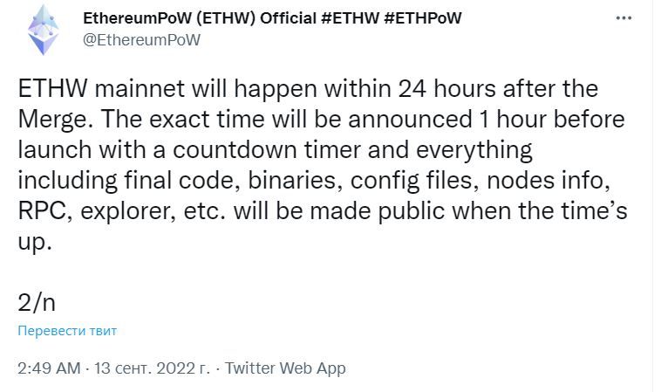The image size is (661, 392).
Task: Click the 13 сент. 2022 г. date
Action: click(x=152, y=368)
